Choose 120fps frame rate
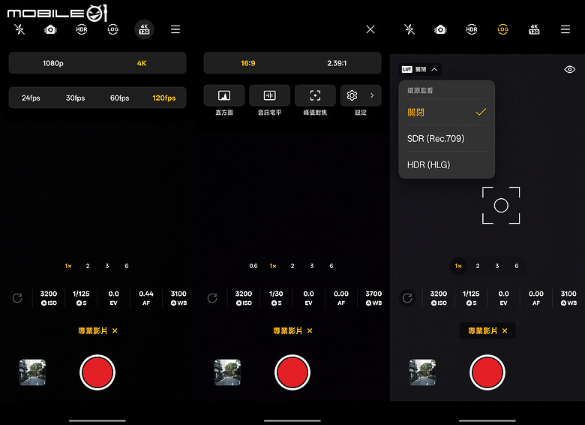 164,98
